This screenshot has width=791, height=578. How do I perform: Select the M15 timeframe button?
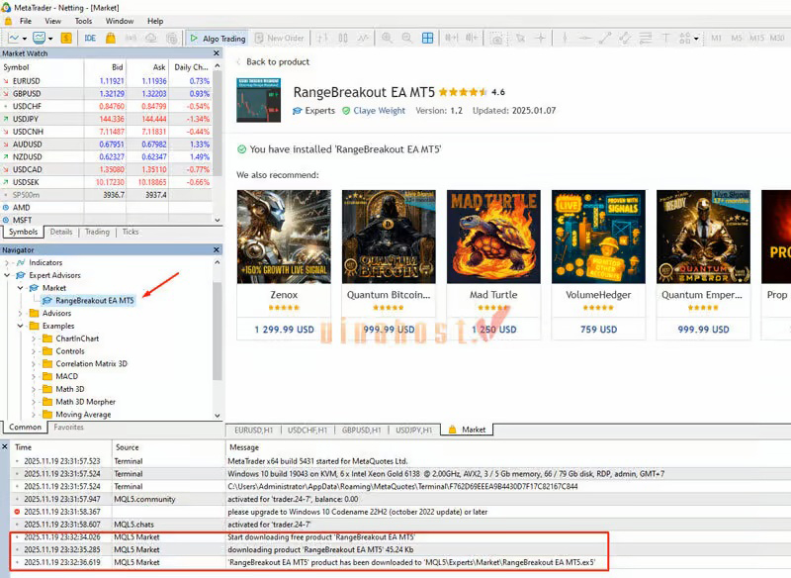click(x=756, y=38)
